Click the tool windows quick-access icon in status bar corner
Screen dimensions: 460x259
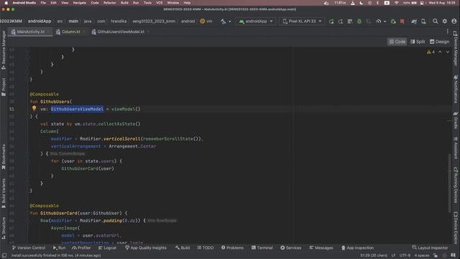pyautogui.click(x=4, y=255)
